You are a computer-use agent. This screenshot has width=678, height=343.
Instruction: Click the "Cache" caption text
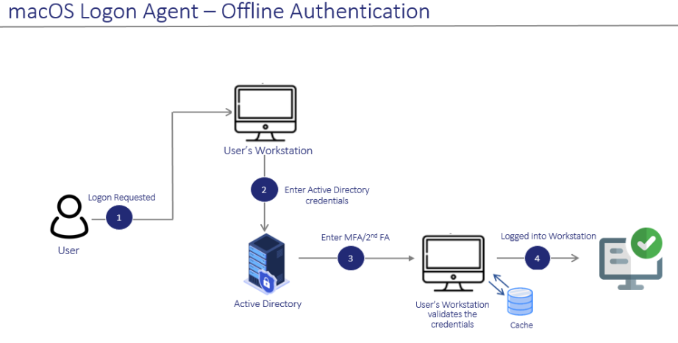pyautogui.click(x=521, y=325)
